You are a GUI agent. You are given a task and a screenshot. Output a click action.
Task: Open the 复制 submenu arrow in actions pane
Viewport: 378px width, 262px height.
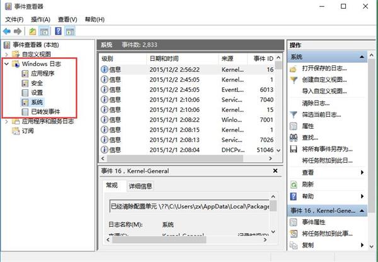click(x=362, y=245)
